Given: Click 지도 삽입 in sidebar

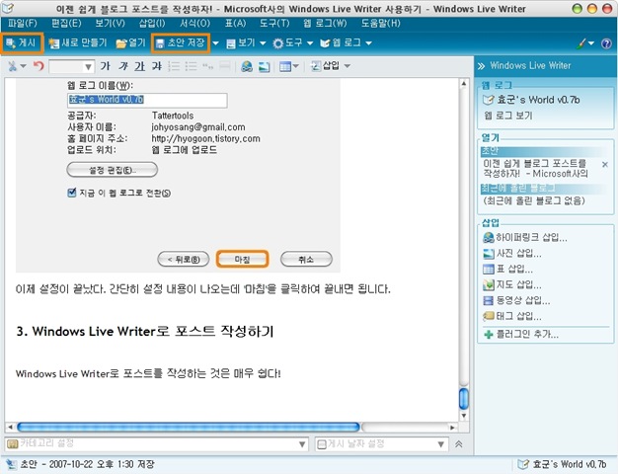Looking at the screenshot, I should (x=512, y=284).
